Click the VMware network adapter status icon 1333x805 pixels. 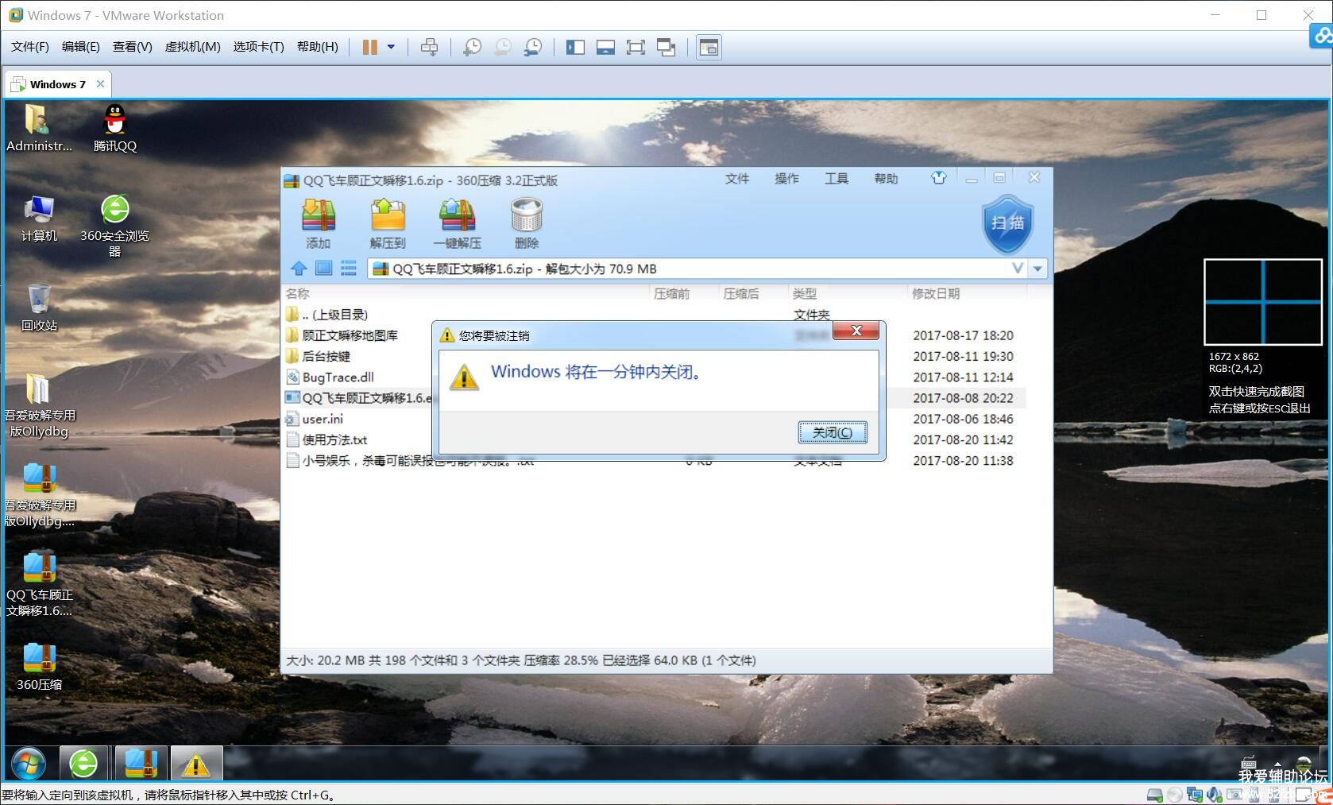(1194, 794)
